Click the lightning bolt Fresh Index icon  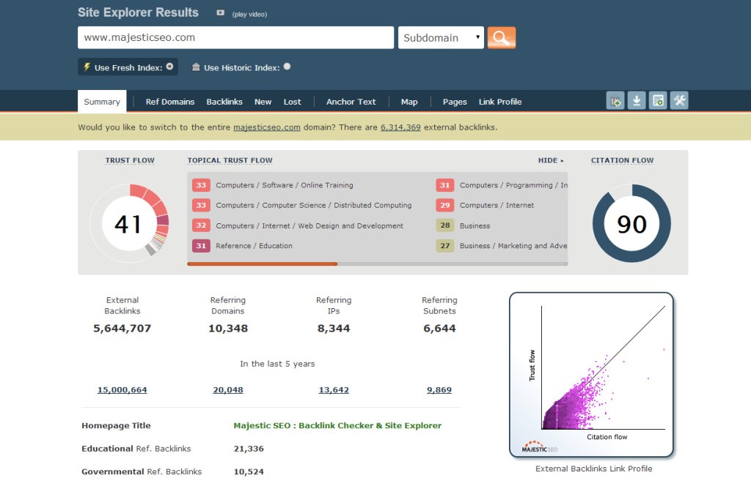pyautogui.click(x=87, y=67)
